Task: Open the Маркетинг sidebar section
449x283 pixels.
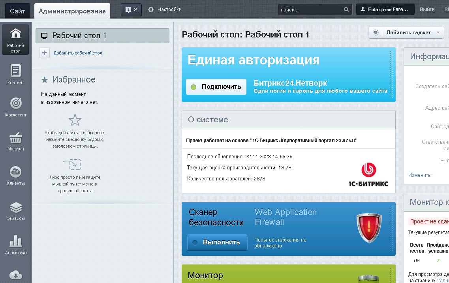Action: [x=15, y=107]
